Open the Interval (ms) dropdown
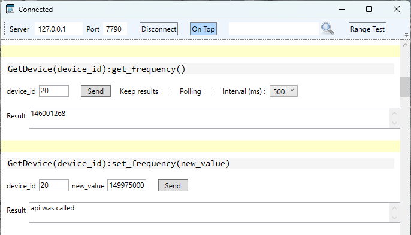The height and width of the screenshot is (235, 411). point(283,91)
